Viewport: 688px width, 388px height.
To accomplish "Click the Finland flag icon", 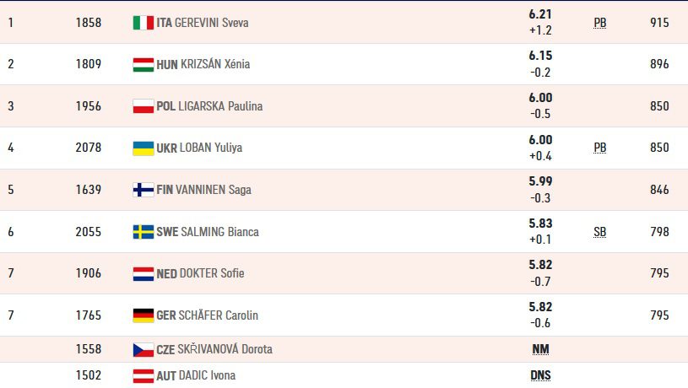I will tap(144, 190).
